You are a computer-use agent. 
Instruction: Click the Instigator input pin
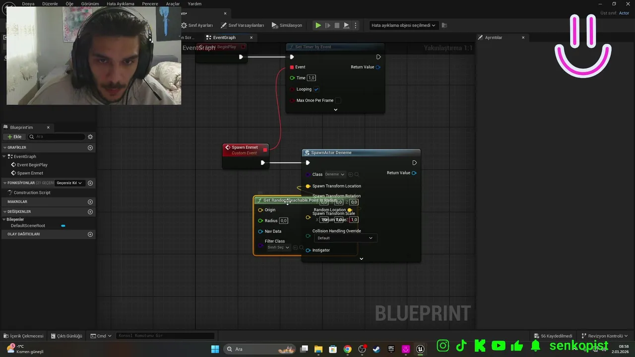coord(308,250)
